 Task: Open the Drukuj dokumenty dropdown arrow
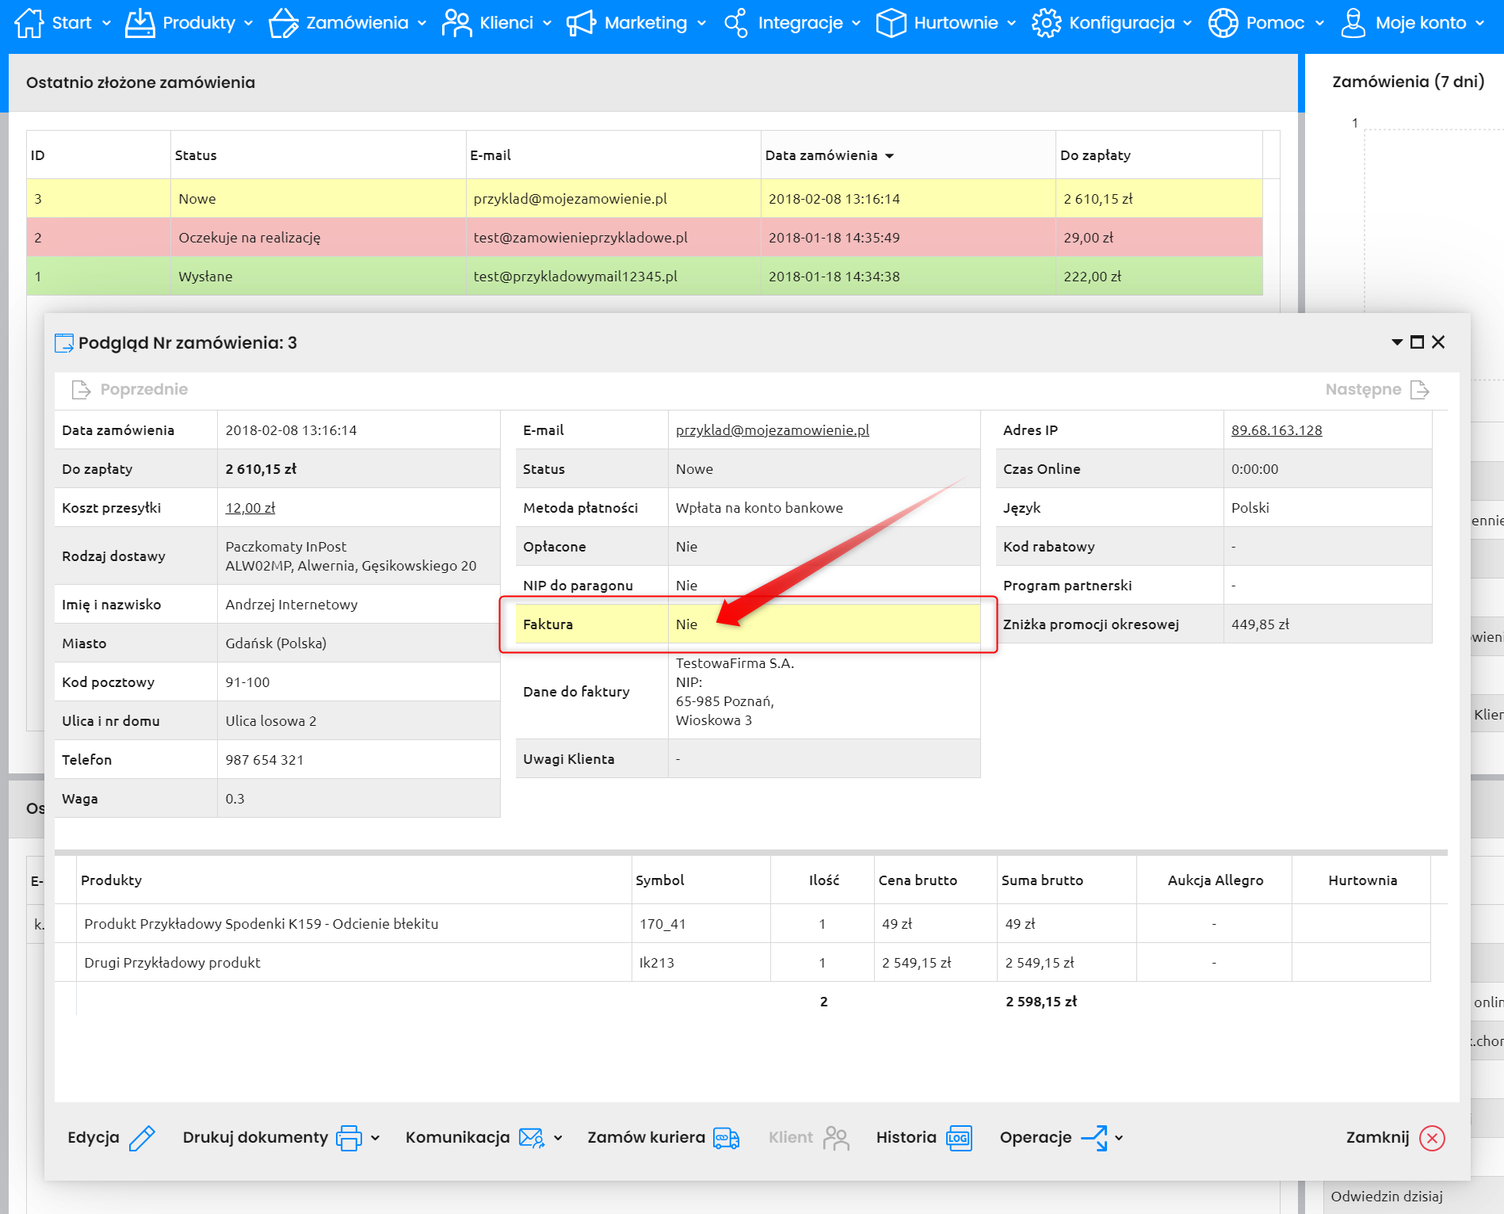[x=375, y=1138]
